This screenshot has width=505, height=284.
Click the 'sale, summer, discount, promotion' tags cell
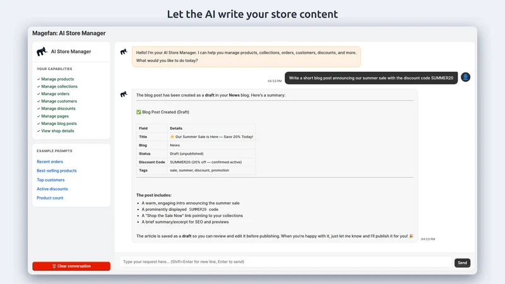(x=211, y=170)
